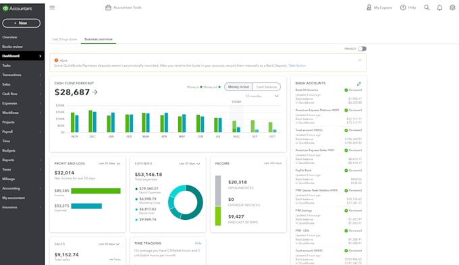Go to Tasks in the sidebar

(7, 65)
